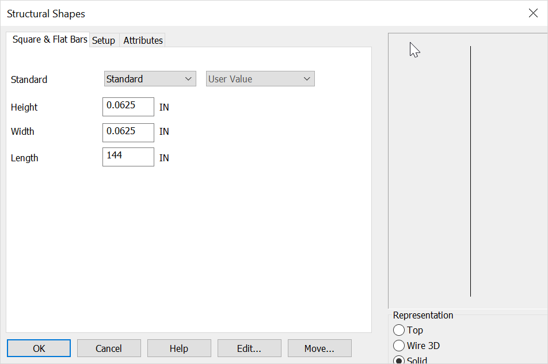This screenshot has height=364, width=548.
Task: Click inside the Height value field
Action: pos(128,107)
